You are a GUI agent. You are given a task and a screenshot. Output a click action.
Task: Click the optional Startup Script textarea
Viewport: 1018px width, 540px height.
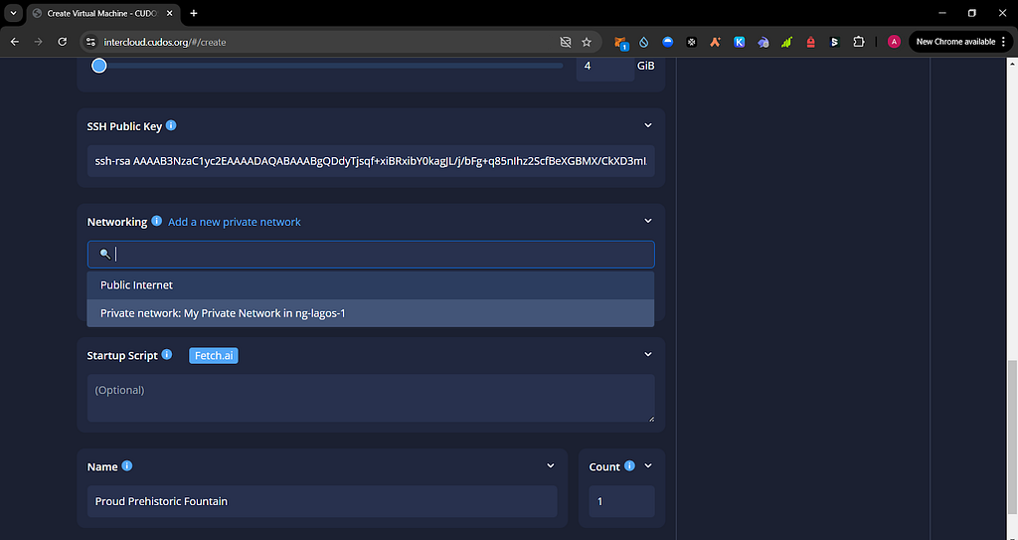pos(371,398)
